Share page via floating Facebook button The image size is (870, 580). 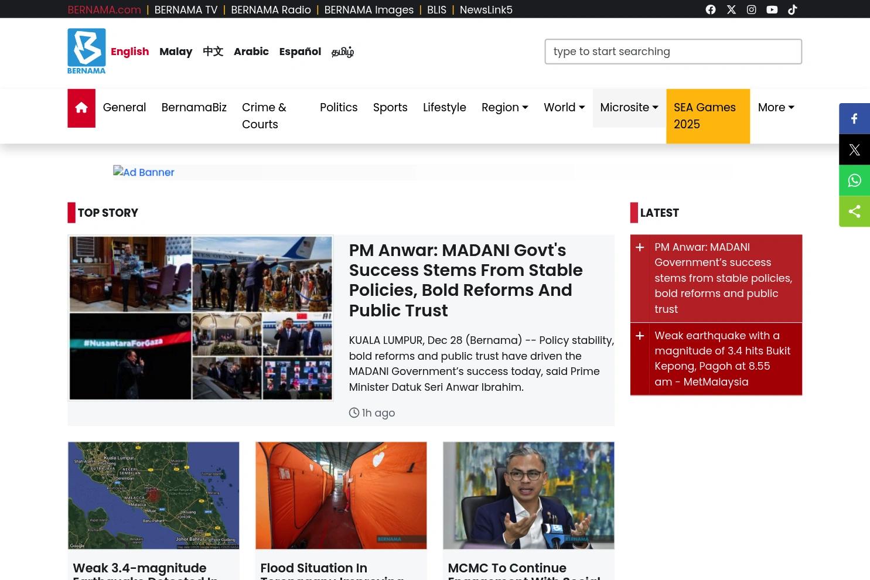(854, 118)
